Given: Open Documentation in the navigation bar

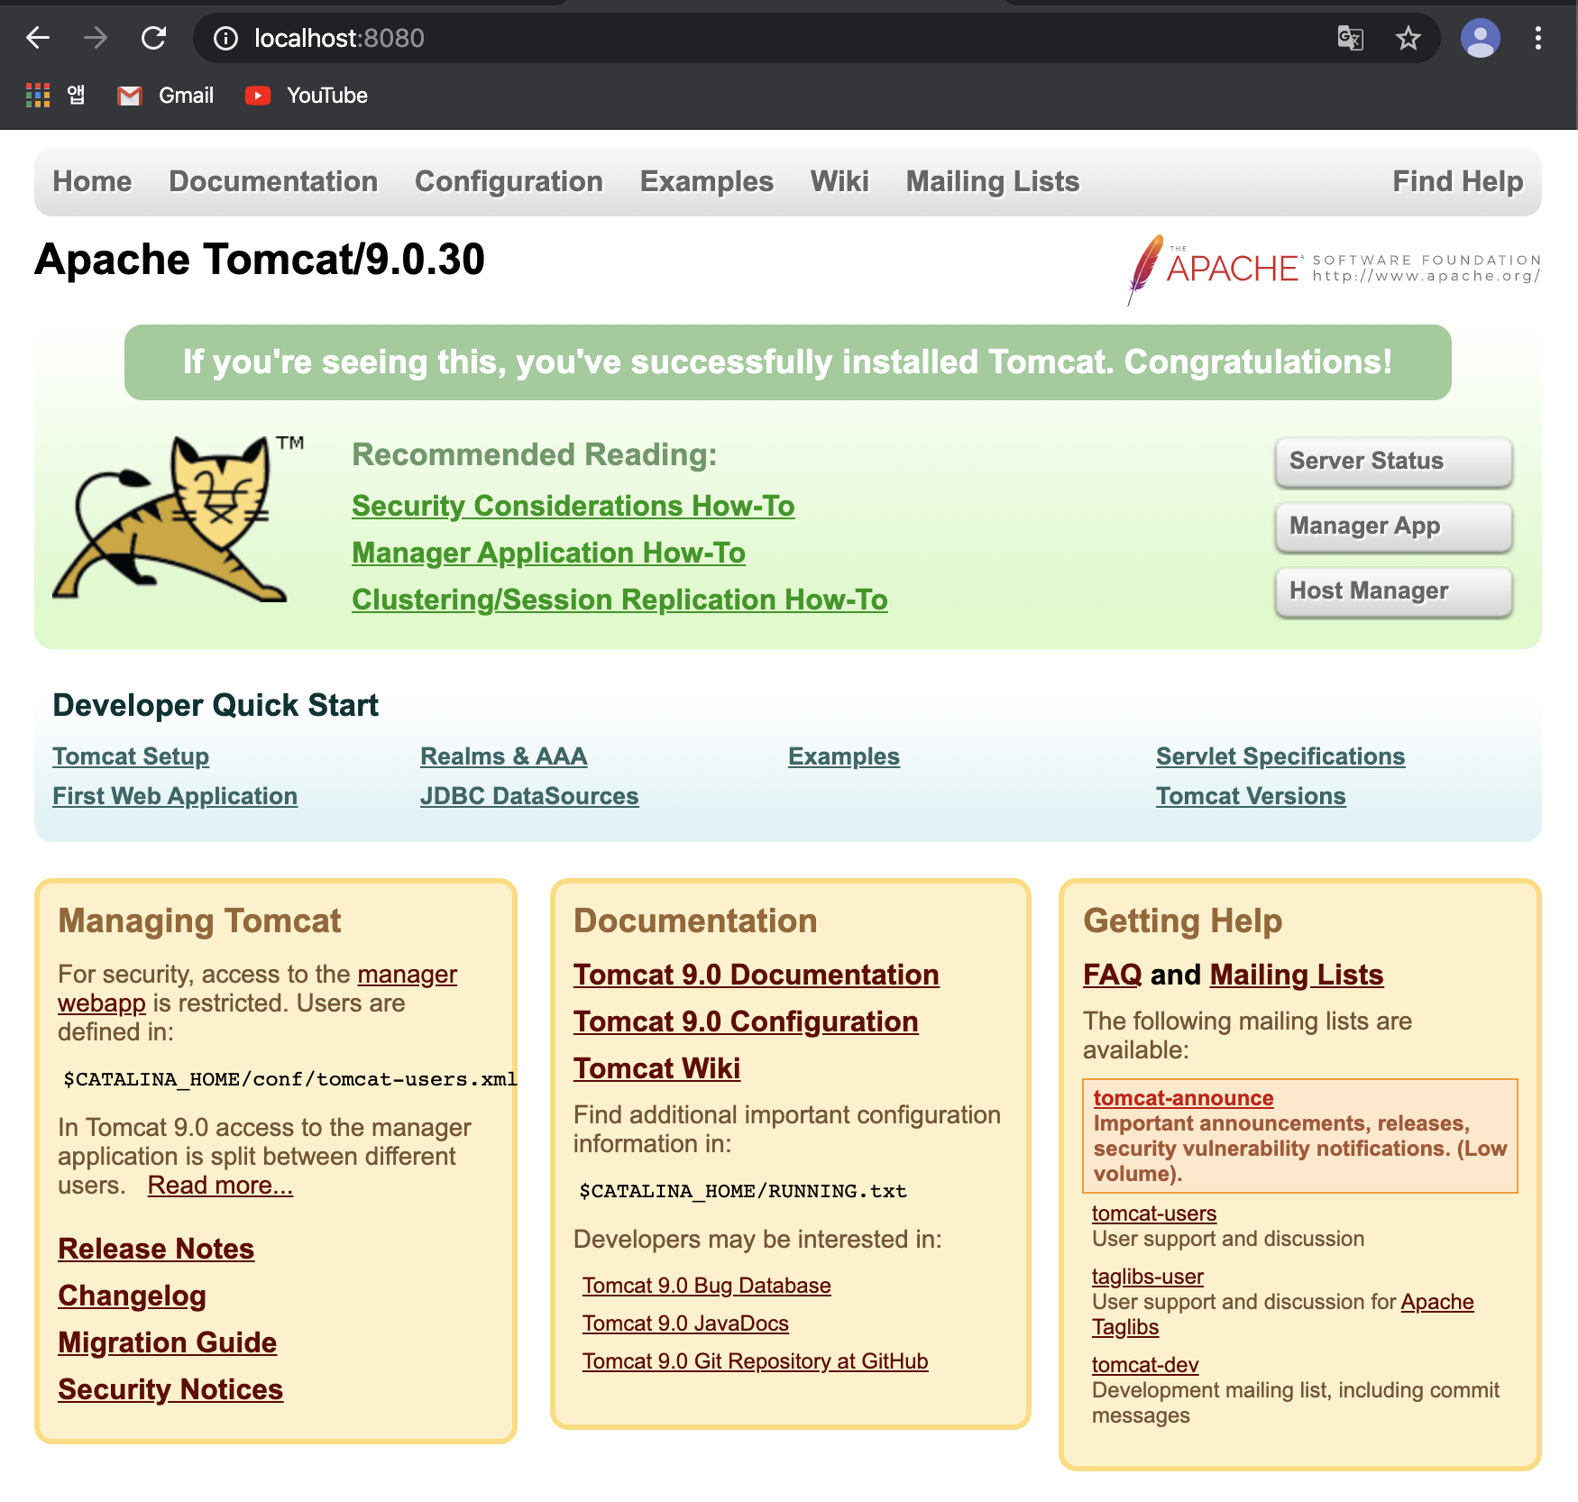Looking at the screenshot, I should 273,181.
